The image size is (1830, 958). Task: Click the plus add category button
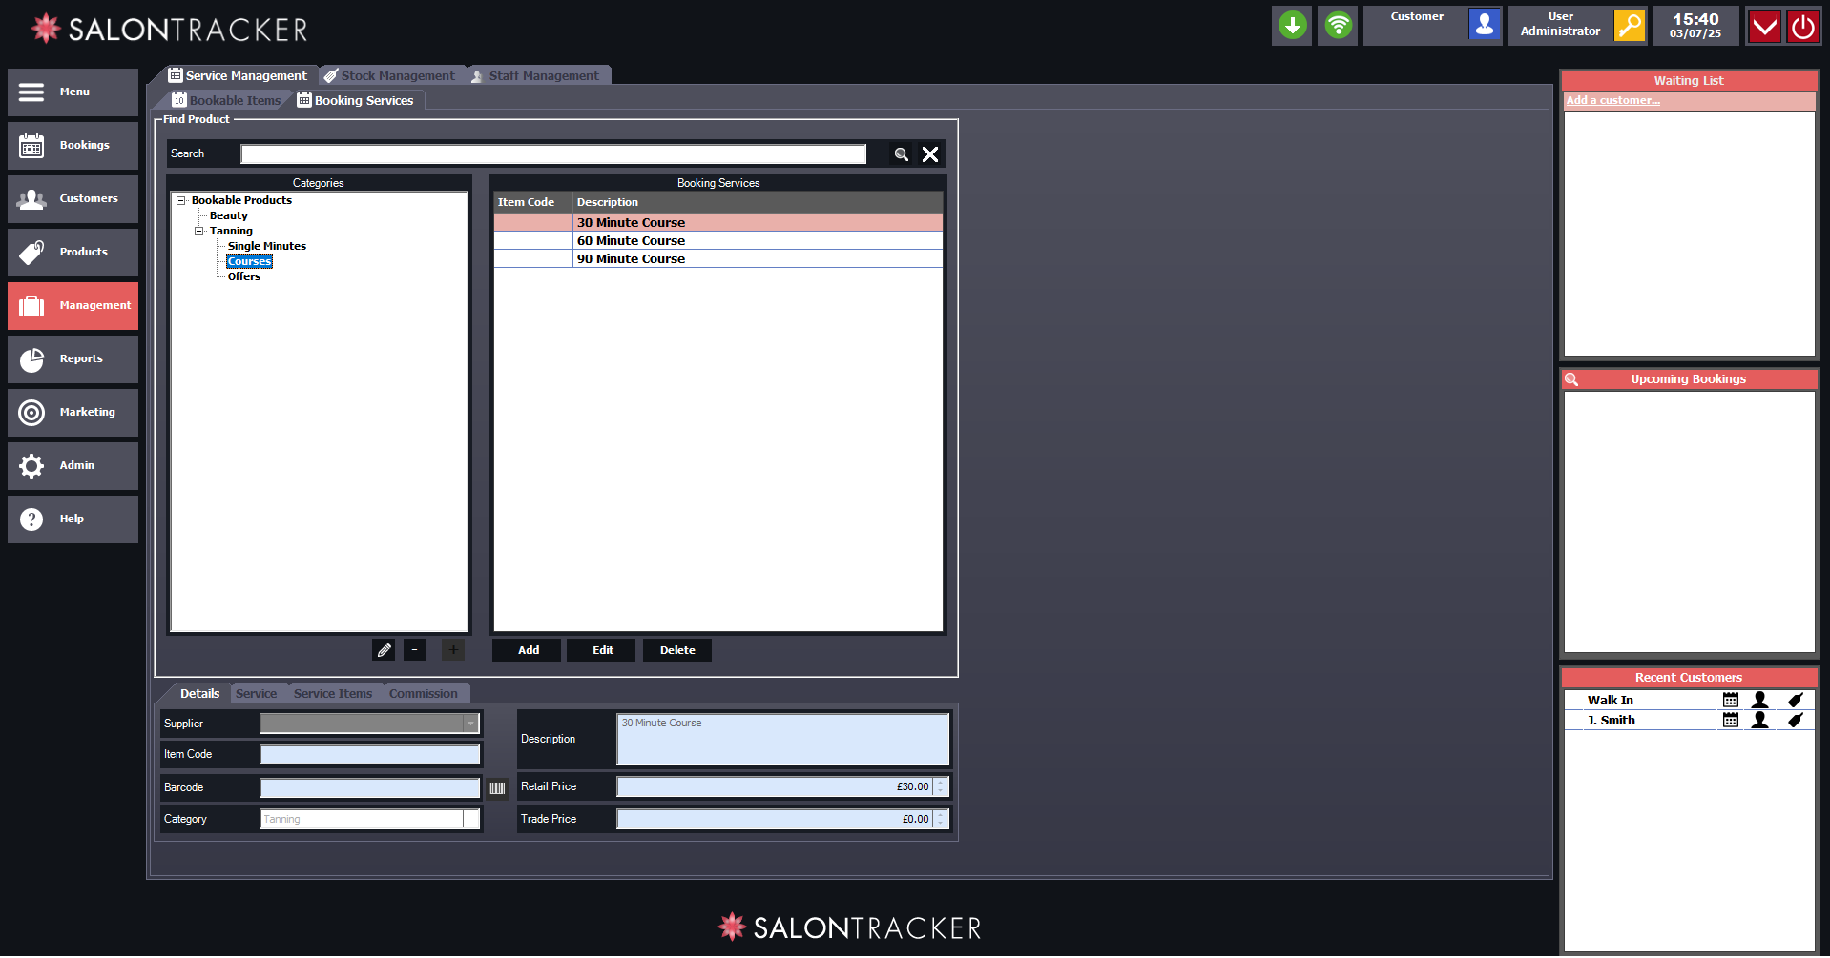click(x=453, y=650)
